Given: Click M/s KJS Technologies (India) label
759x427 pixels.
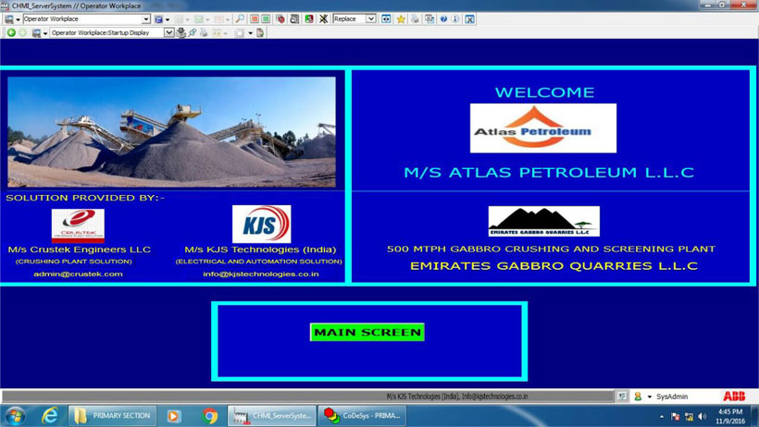Looking at the screenshot, I should click(x=260, y=250).
